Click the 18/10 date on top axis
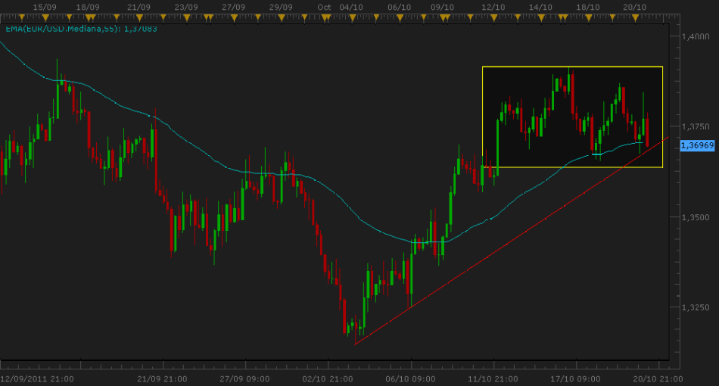Viewport: 719px width, 386px height. coord(588,7)
